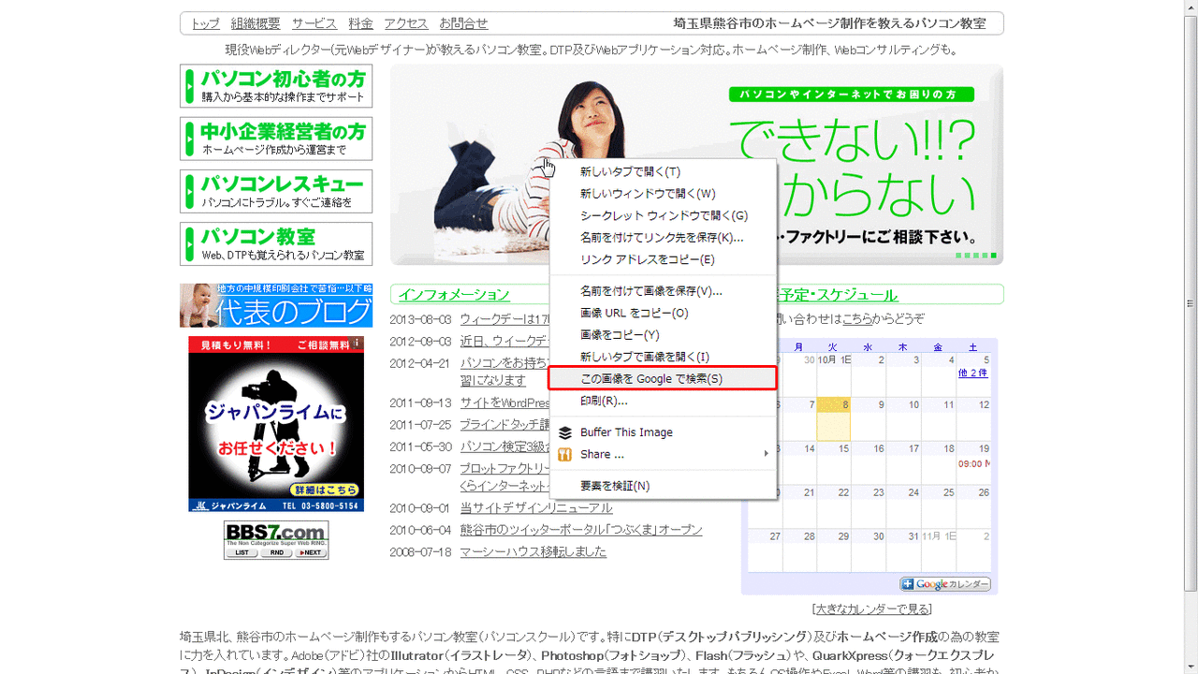1198x674 pixels.
Task: Click the こちら inquiry link
Action: point(857,319)
